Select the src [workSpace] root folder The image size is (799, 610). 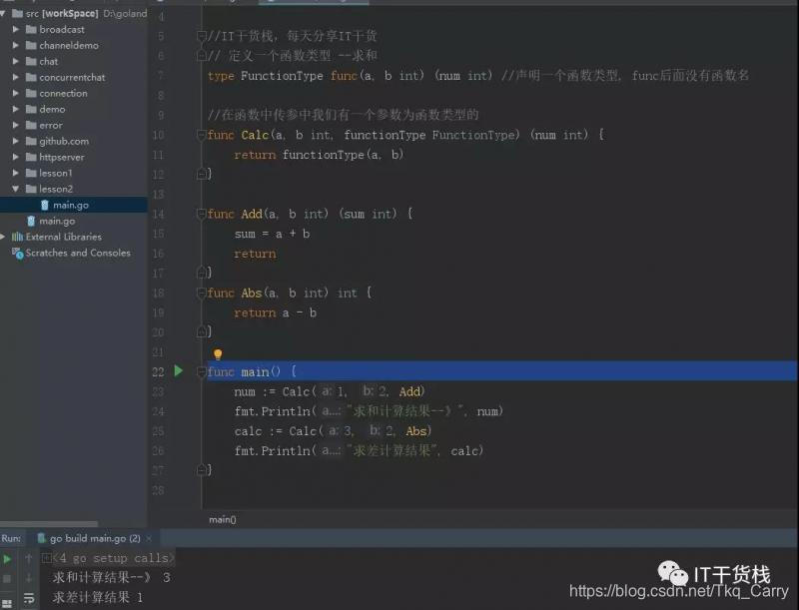(61, 13)
